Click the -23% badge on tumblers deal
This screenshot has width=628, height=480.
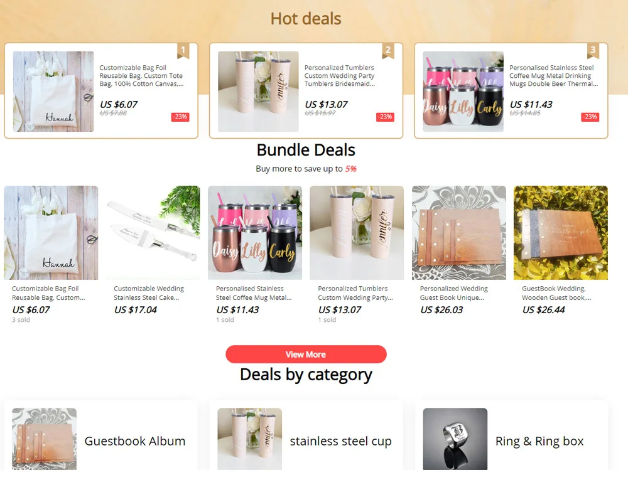386,117
